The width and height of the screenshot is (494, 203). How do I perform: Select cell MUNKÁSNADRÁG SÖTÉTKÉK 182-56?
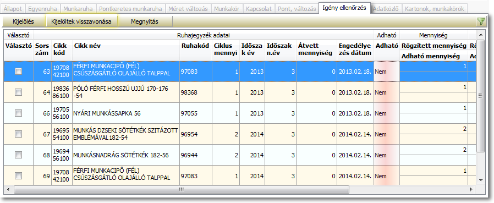126,155
